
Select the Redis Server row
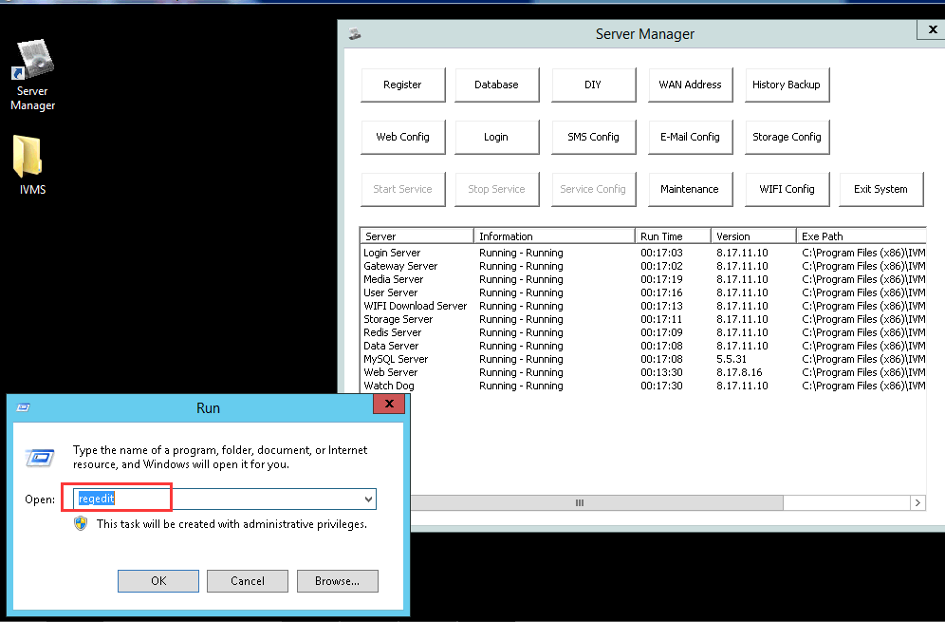(x=643, y=332)
